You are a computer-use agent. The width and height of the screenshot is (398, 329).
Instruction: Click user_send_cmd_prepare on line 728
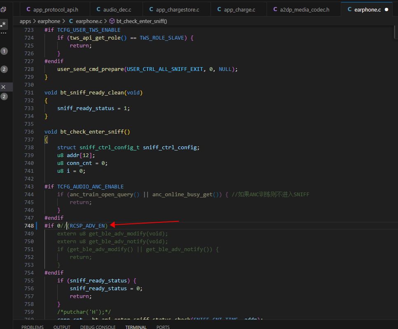point(90,69)
